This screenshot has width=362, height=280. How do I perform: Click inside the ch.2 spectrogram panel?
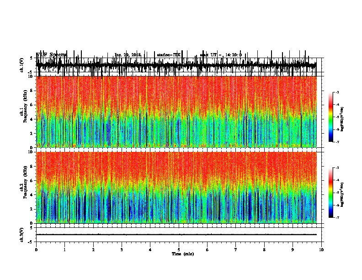[x=176, y=188]
